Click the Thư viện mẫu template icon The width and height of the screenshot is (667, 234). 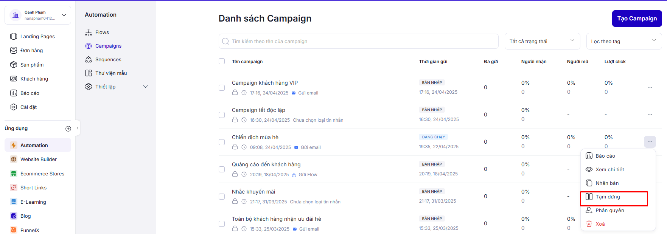pyautogui.click(x=89, y=73)
